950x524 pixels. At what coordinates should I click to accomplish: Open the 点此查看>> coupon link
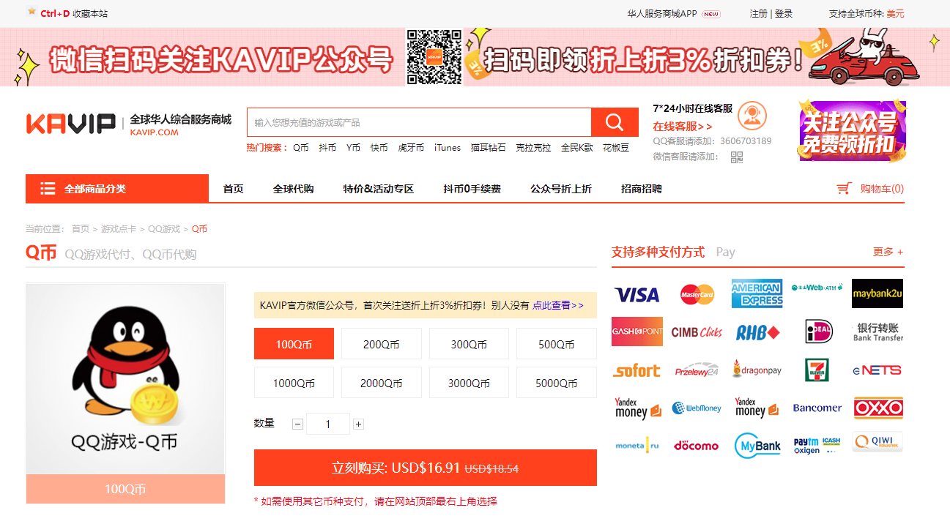(557, 305)
